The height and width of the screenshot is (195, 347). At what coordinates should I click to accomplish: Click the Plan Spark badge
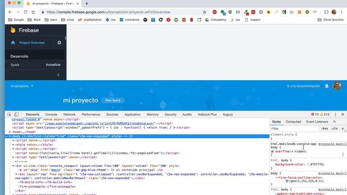point(113,100)
